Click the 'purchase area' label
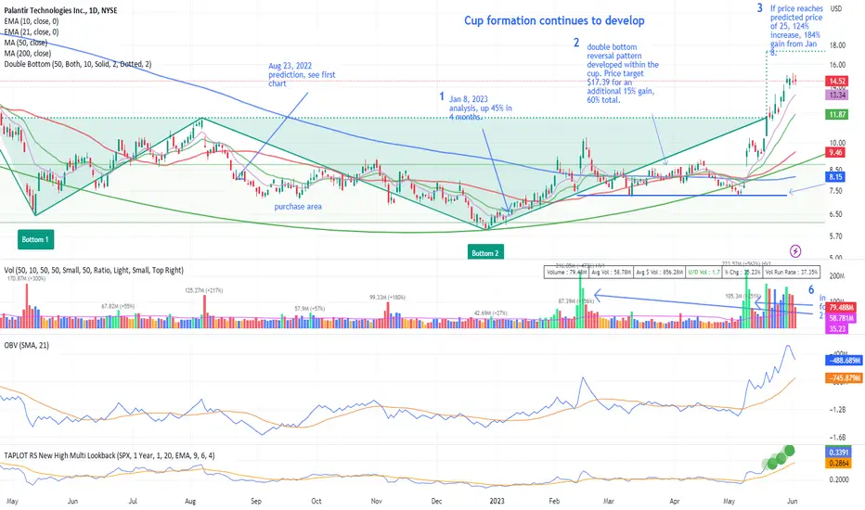The width and height of the screenshot is (865, 510). [x=298, y=207]
